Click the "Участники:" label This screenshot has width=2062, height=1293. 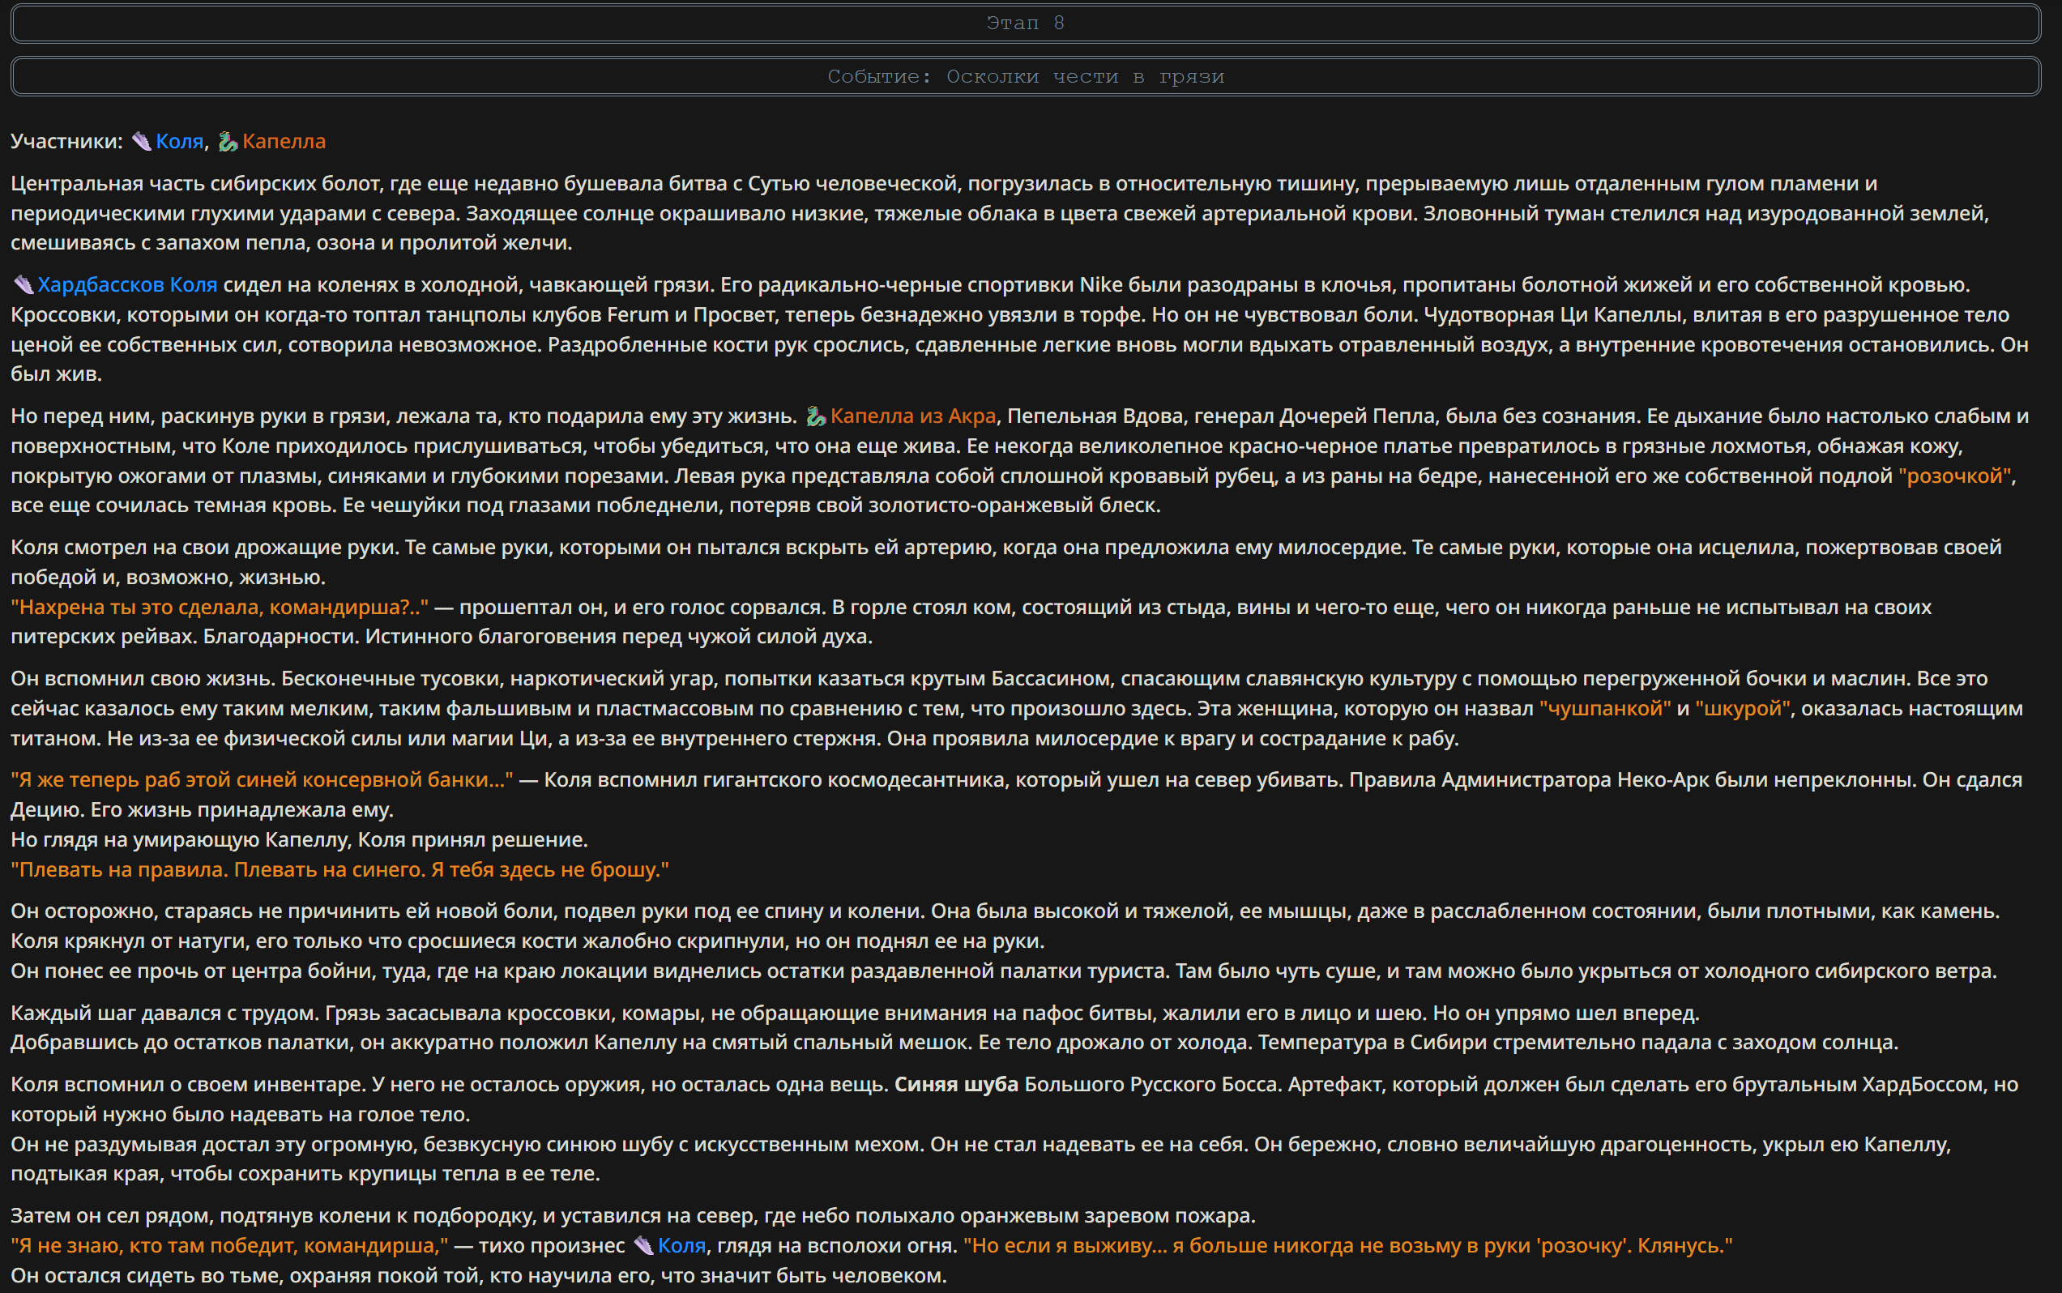66,141
